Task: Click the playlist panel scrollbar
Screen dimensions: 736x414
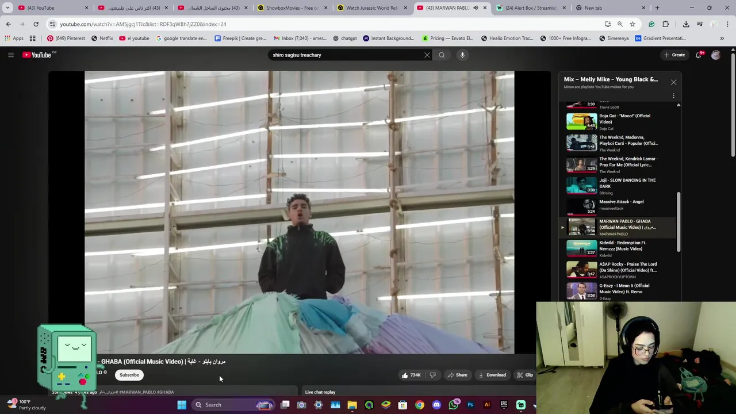Action: pos(678,221)
